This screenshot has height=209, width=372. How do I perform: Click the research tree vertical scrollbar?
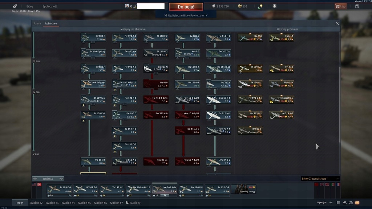click(340, 105)
